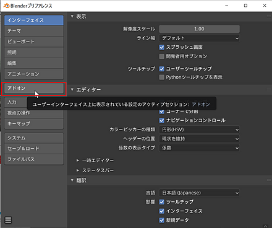Image resolution: width=272 pixels, height=228 pixels.
Task: Click the 解像度スケール value field
Action: point(199,29)
